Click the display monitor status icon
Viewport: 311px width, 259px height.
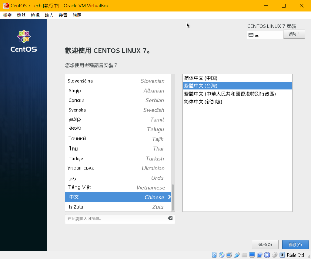click(x=252, y=255)
